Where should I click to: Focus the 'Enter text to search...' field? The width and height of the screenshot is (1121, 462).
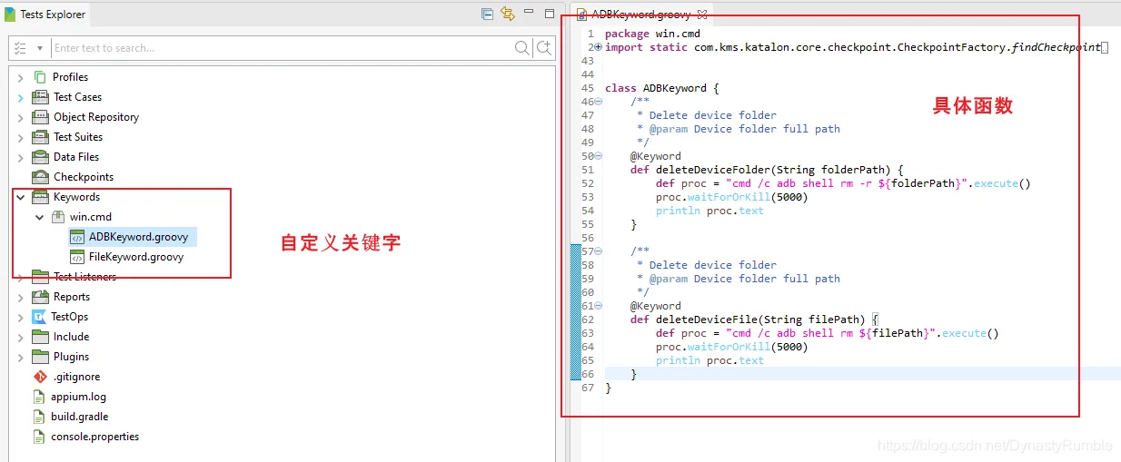(283, 48)
